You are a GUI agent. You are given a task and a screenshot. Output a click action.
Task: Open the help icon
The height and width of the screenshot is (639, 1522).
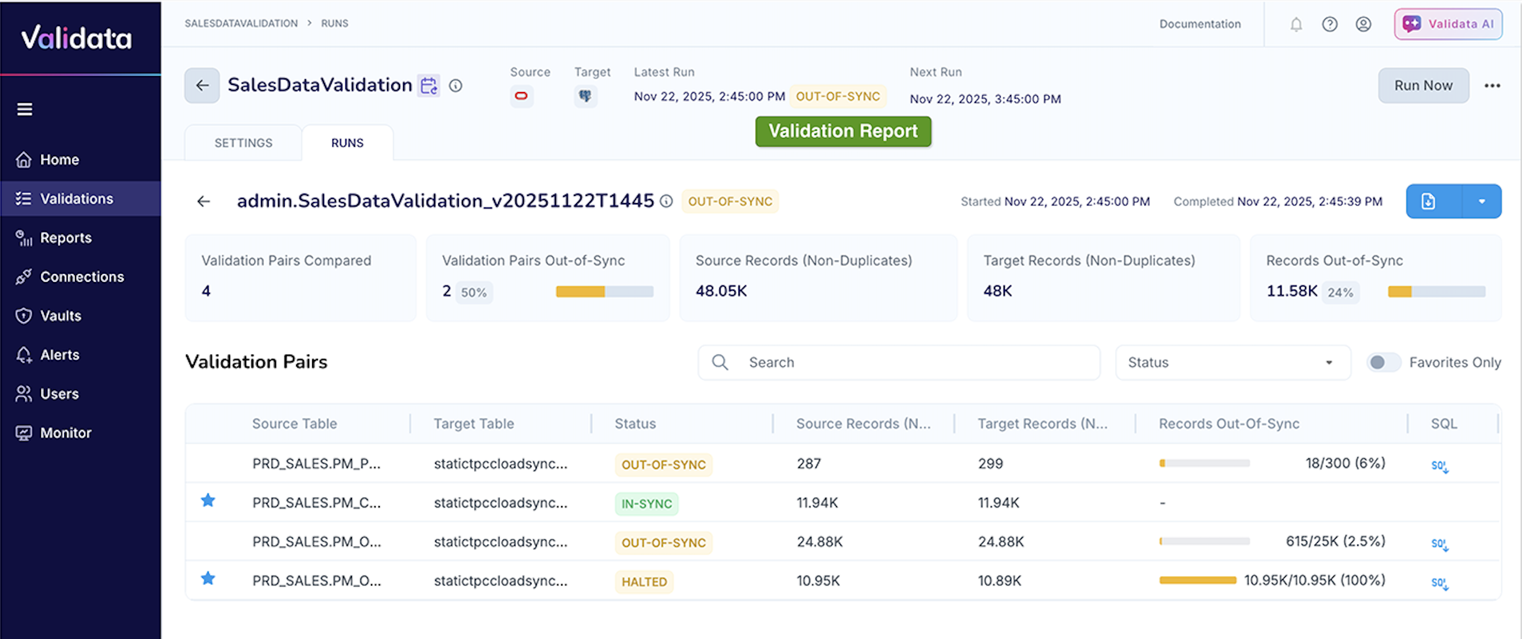point(1330,24)
